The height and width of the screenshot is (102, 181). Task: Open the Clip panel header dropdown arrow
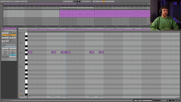click(16, 30)
